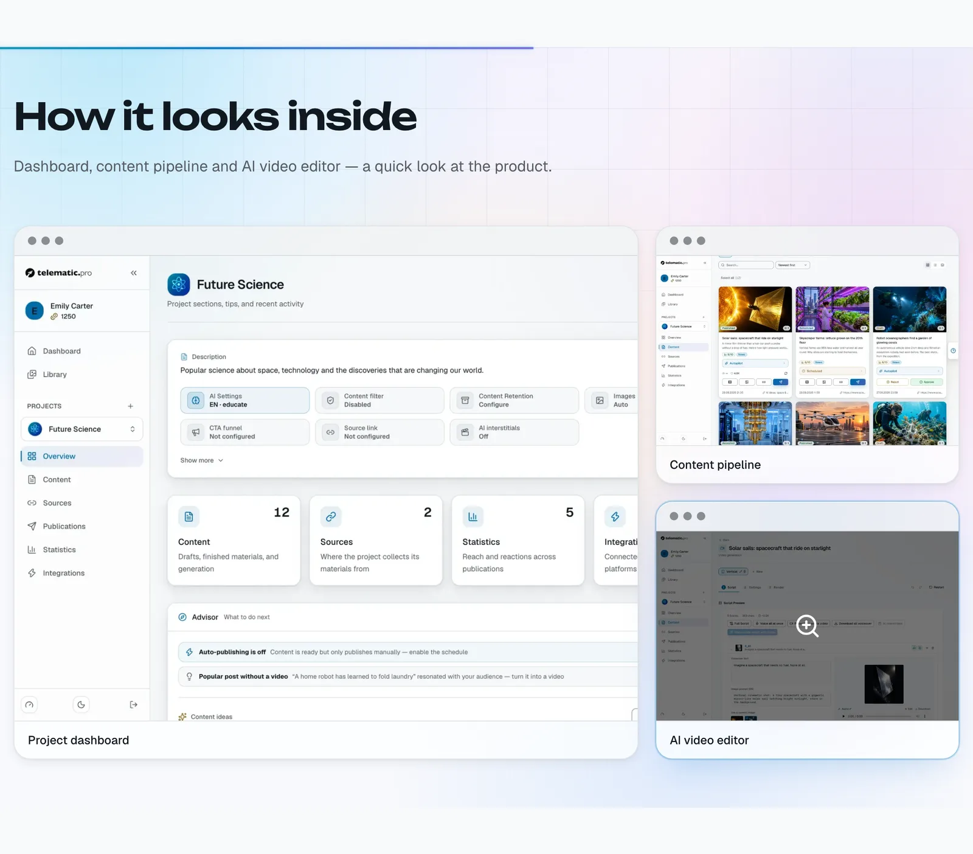Configure the Content Retention setting
The width and height of the screenshot is (973, 854).
click(514, 400)
